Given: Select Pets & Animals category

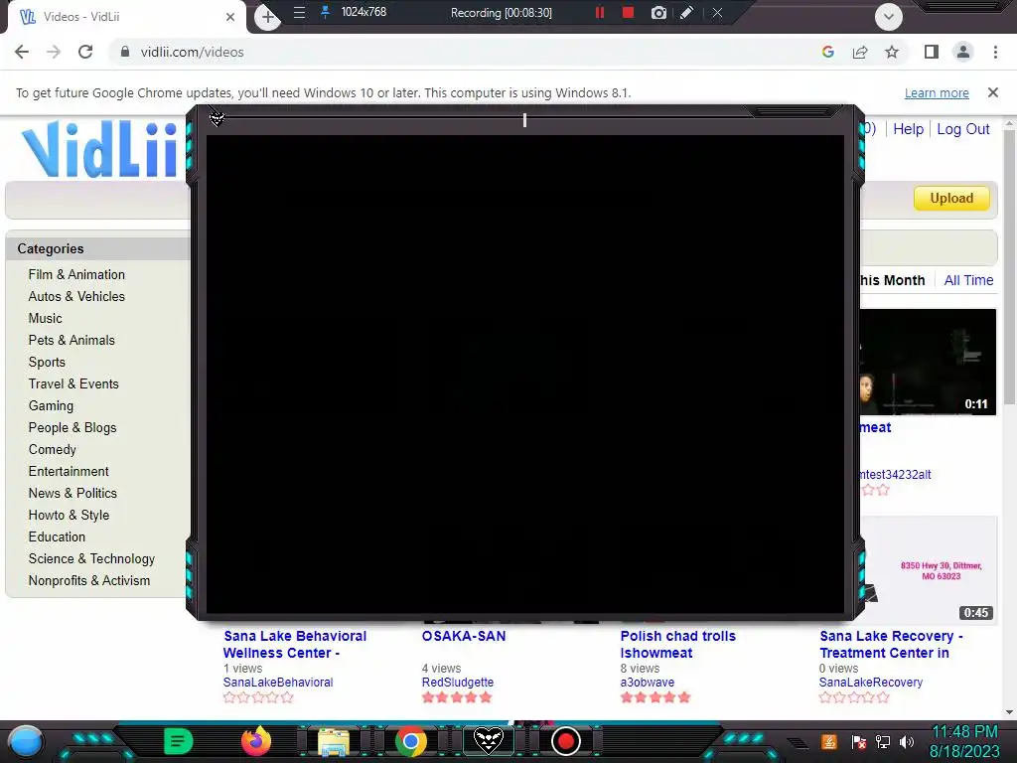Looking at the screenshot, I should tap(72, 340).
